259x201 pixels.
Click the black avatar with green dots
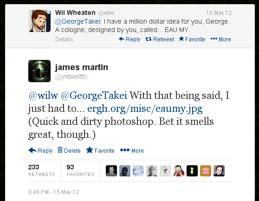pos(192,171)
